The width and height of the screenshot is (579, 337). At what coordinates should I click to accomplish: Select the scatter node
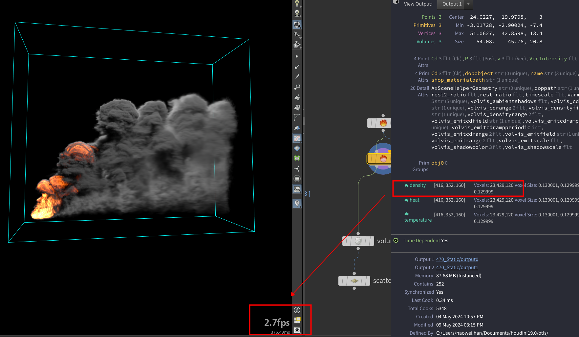354,281
